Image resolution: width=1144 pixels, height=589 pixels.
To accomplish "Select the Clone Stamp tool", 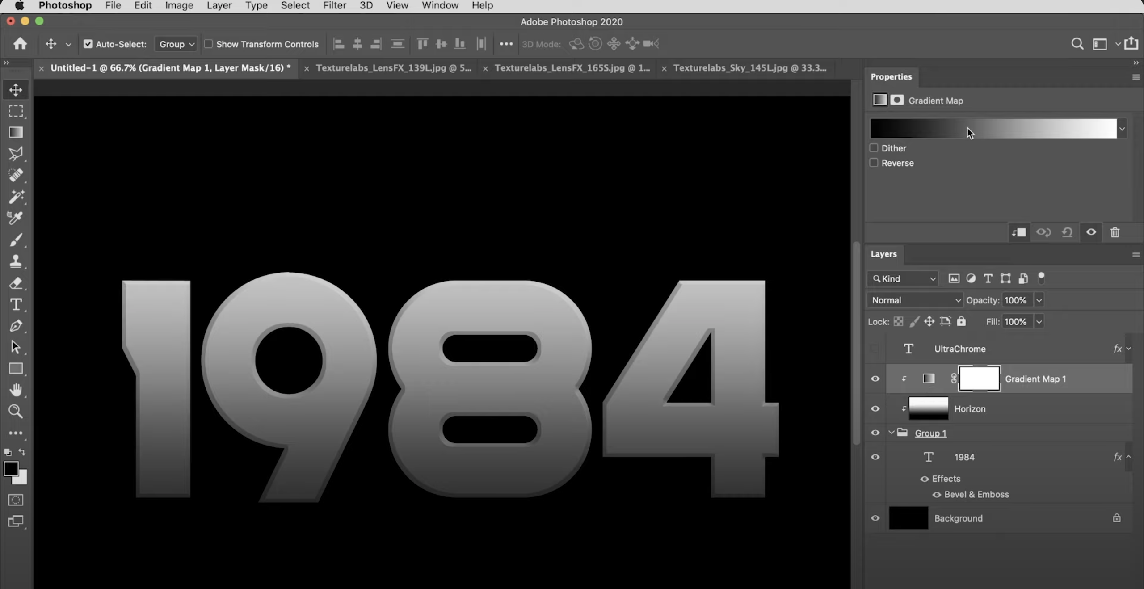I will (16, 261).
